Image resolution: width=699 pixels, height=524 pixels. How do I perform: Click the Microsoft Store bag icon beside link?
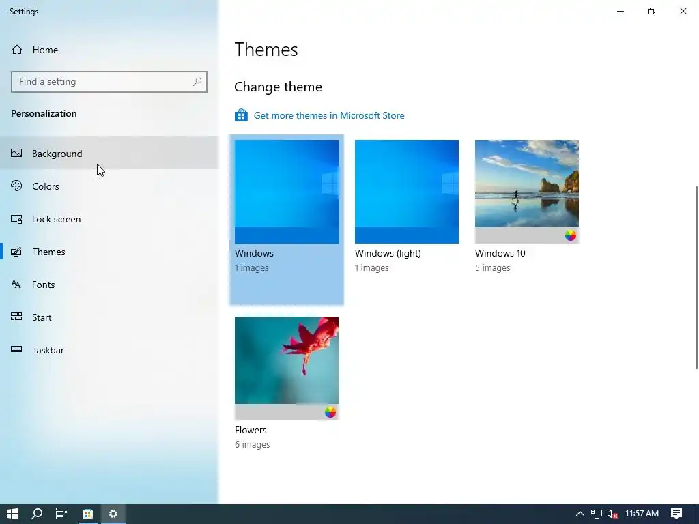click(241, 115)
